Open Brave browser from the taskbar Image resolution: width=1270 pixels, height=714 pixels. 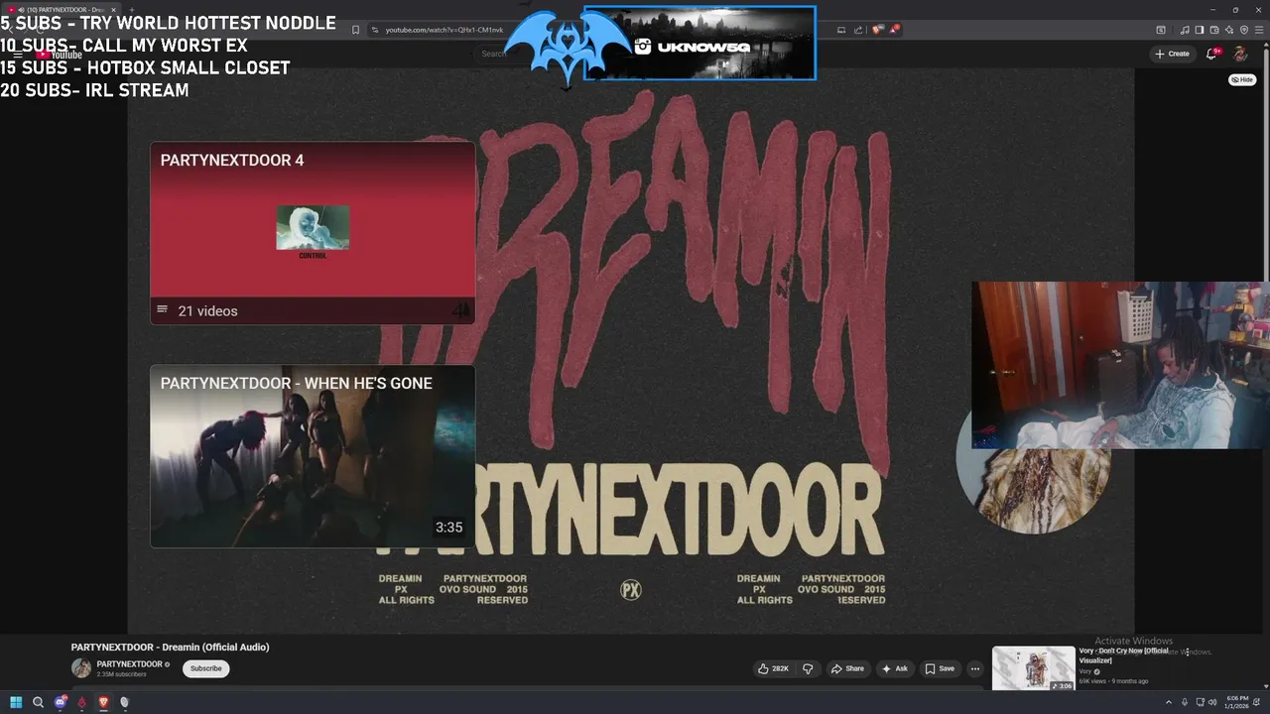[103, 702]
